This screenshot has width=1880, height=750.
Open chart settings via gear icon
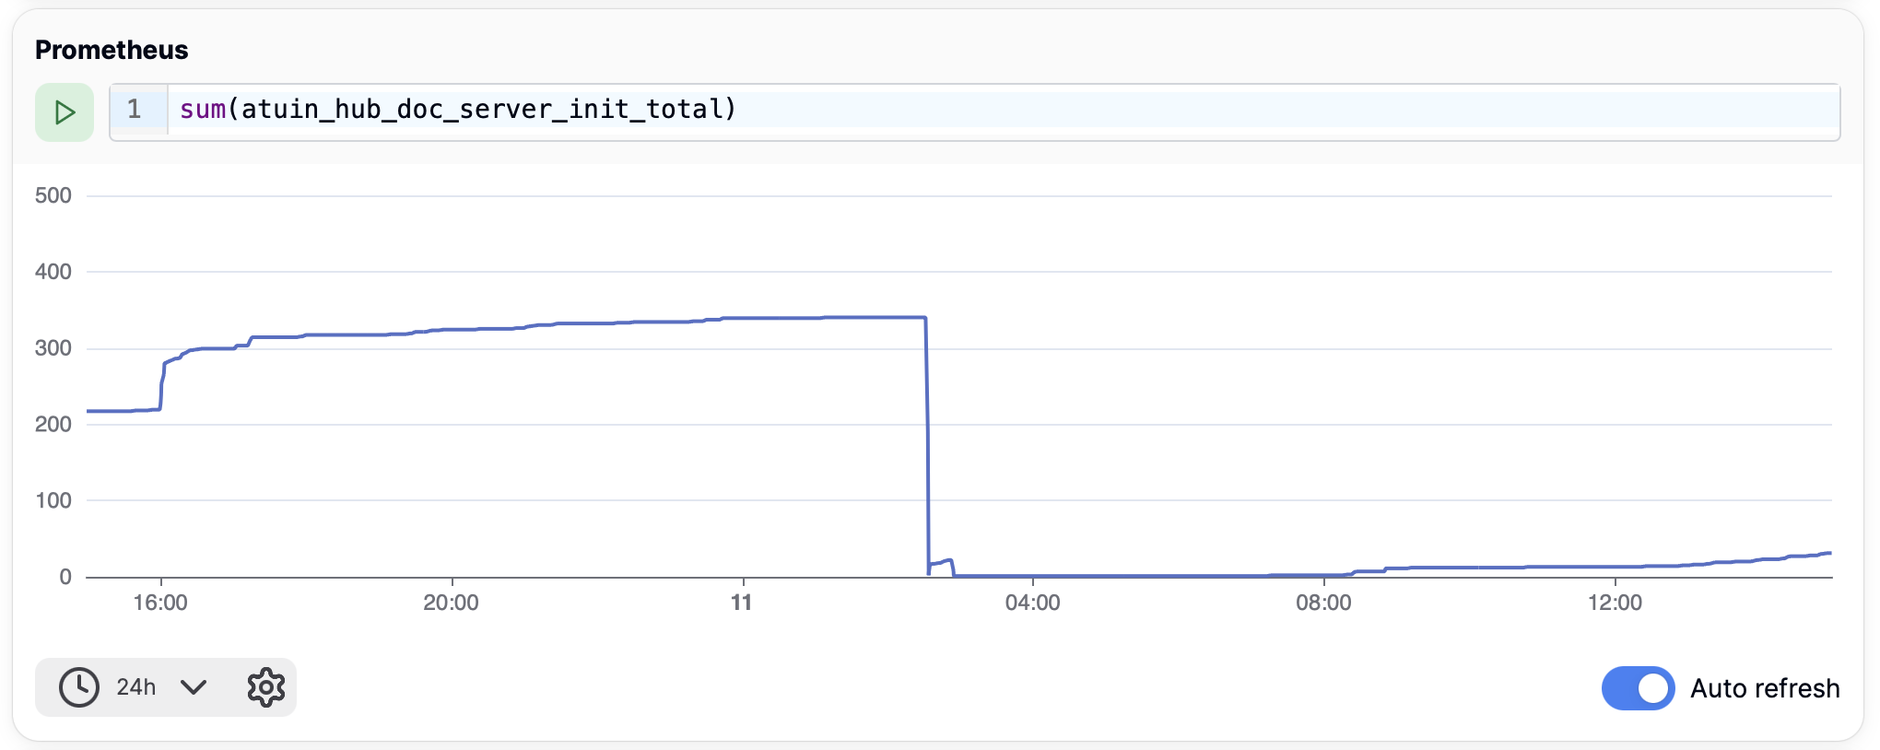point(265,687)
